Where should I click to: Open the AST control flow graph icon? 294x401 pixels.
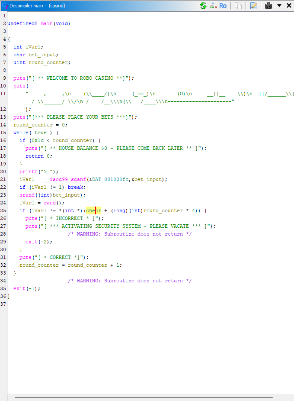(x=213, y=6)
